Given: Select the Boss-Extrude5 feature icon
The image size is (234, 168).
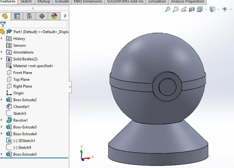Looking at the screenshot, I should (x=9, y=154).
